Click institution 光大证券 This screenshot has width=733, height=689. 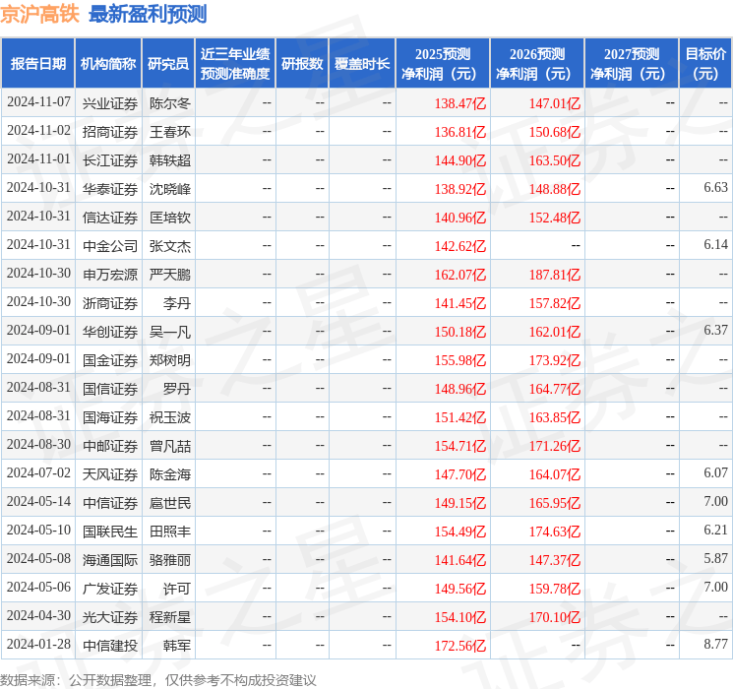pos(110,616)
